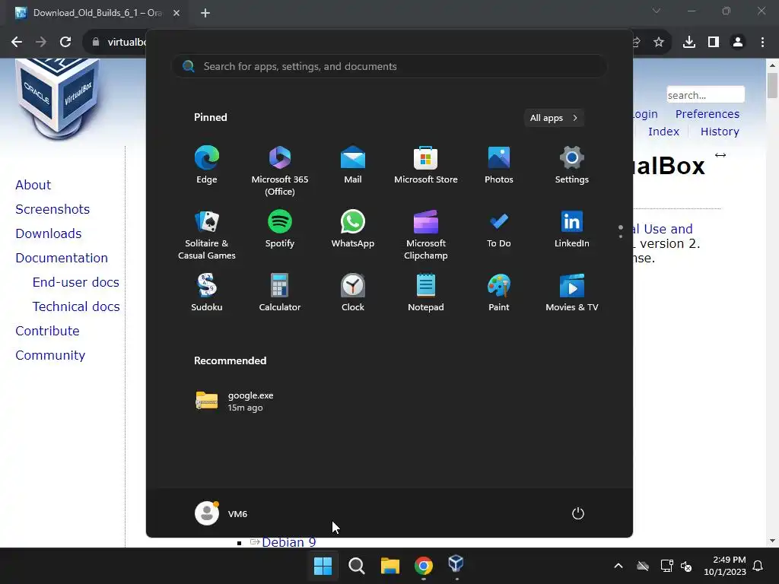The image size is (779, 584).
Task: Switch to Chrome on the taskbar
Action: coord(424,566)
